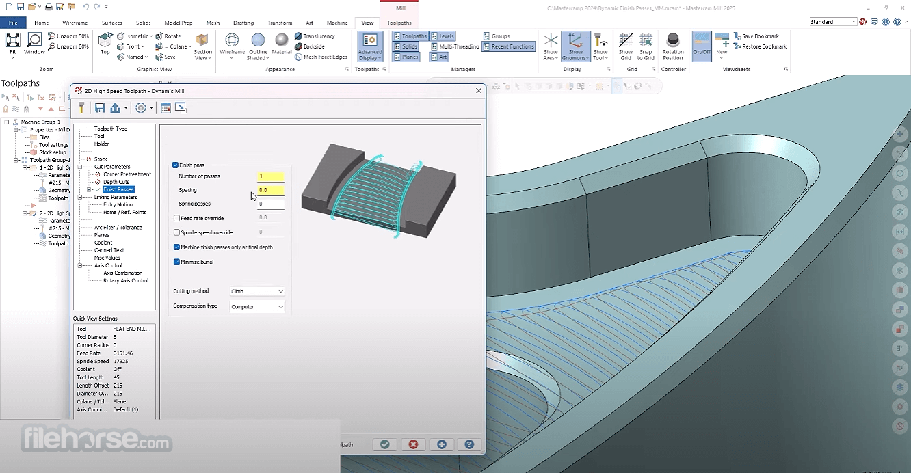
Task: Select Entry Motion tree item
Action: click(118, 204)
